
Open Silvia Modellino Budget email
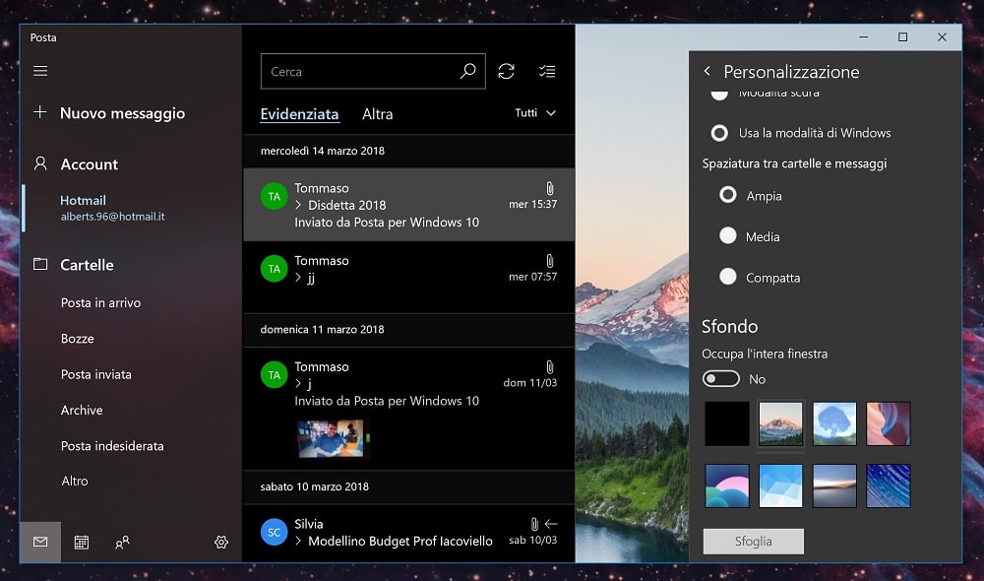click(x=409, y=534)
